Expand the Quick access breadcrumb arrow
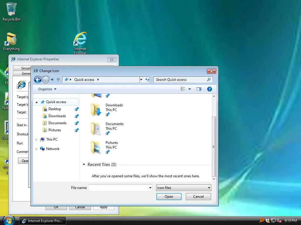The width and height of the screenshot is (301, 225). (98, 80)
